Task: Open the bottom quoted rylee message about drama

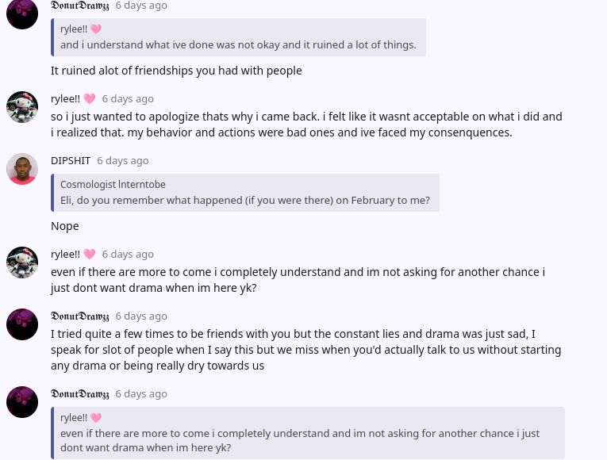Action: click(300, 440)
